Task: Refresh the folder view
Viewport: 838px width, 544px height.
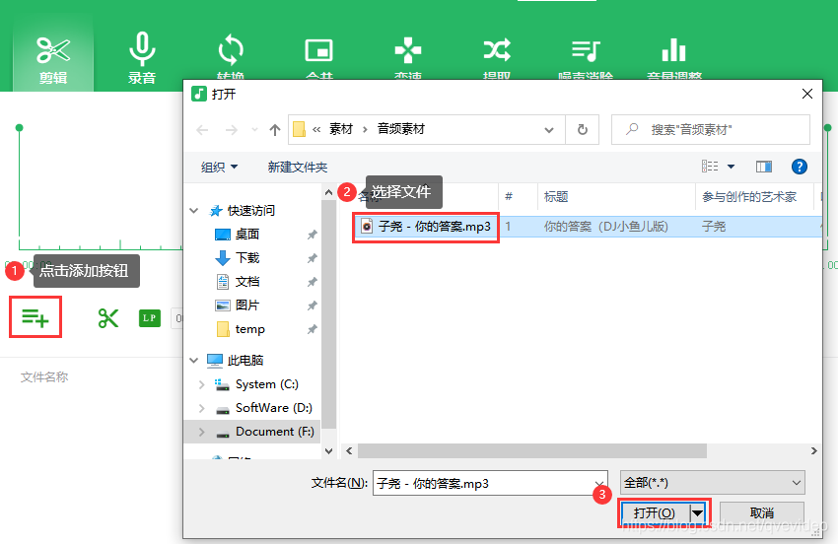Action: point(583,130)
